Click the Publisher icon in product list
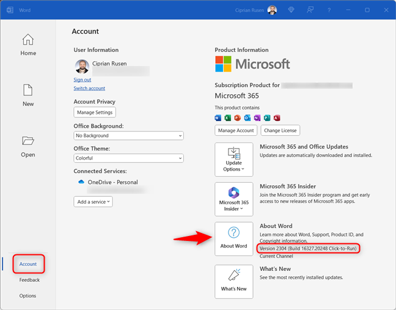 point(267,118)
